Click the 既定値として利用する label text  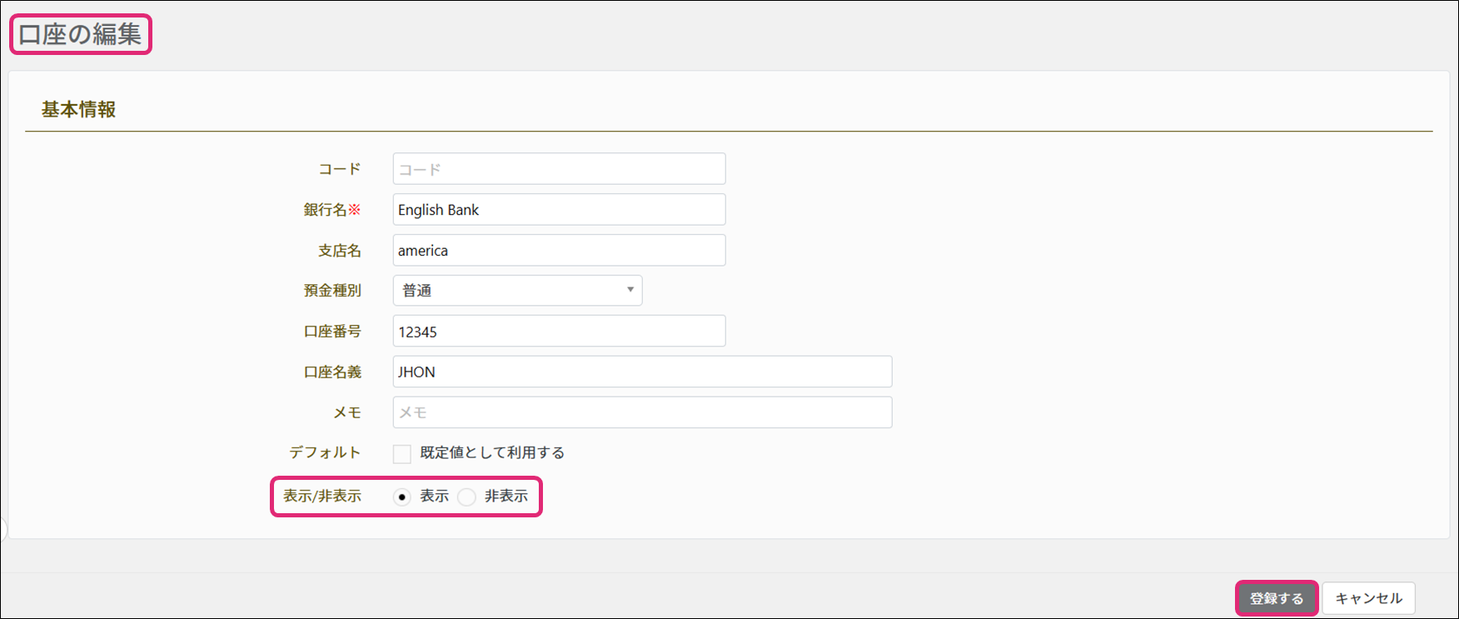click(492, 453)
